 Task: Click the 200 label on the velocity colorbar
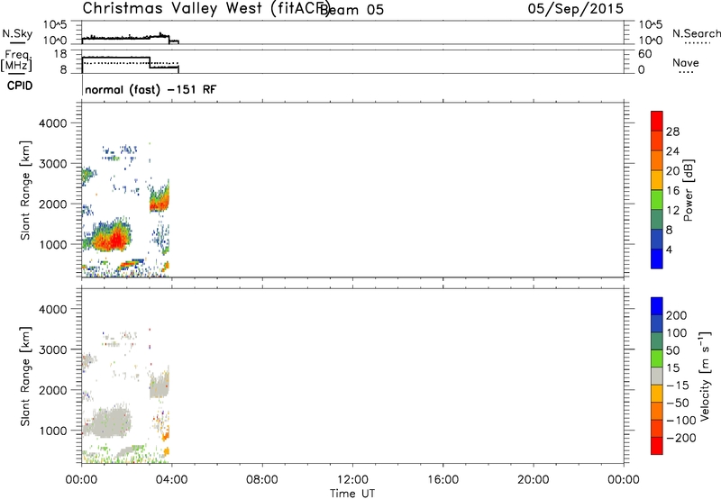tap(677, 315)
